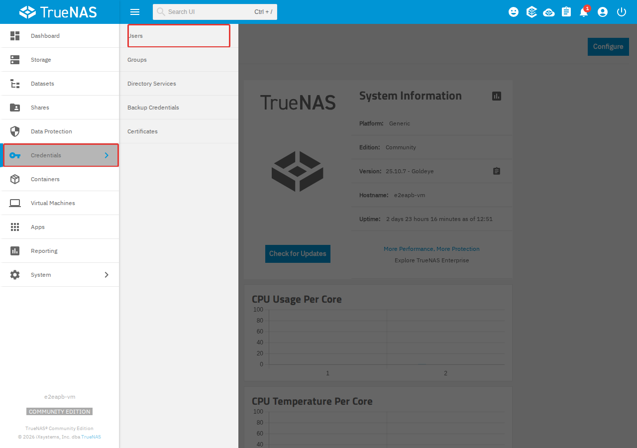Click the Datasets tree icon
This screenshot has width=637, height=448.
coord(15,84)
